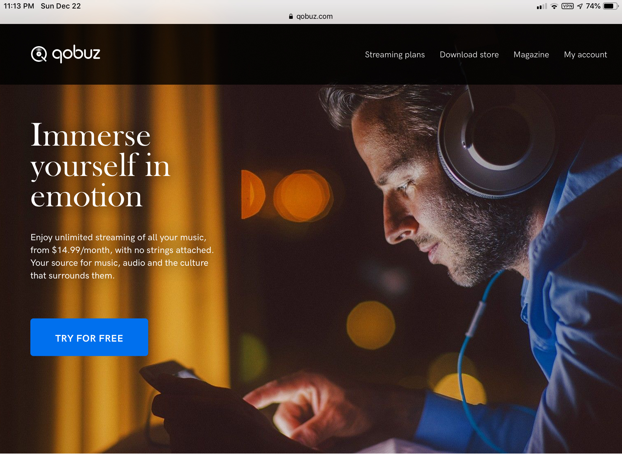Tap the qobuz.com address bar

pos(311,16)
